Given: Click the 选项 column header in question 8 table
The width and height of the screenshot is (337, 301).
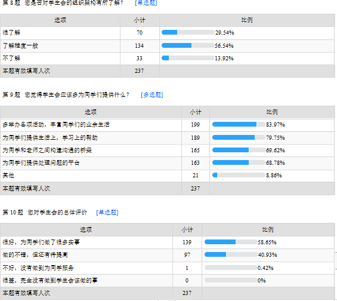Looking at the screenshot, I should pos(60,20).
